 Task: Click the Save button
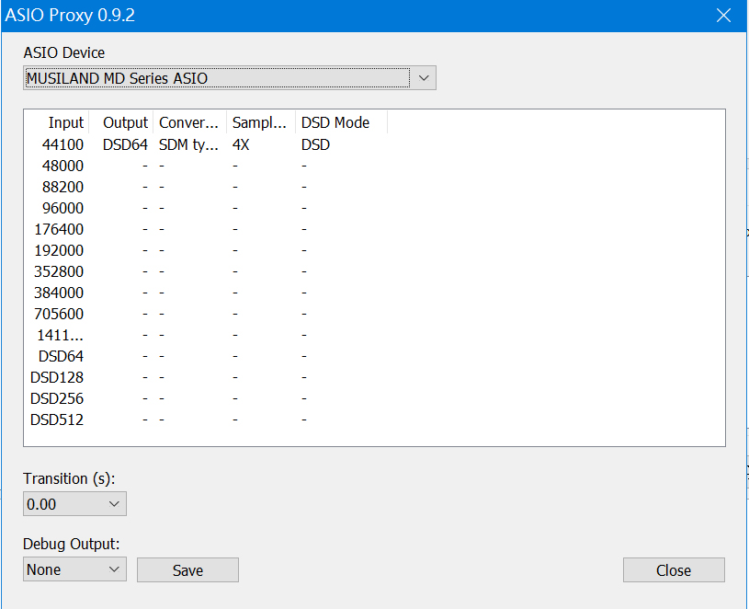point(187,570)
